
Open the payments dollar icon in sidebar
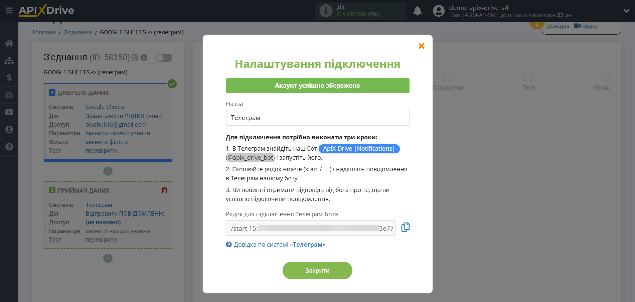[9, 77]
